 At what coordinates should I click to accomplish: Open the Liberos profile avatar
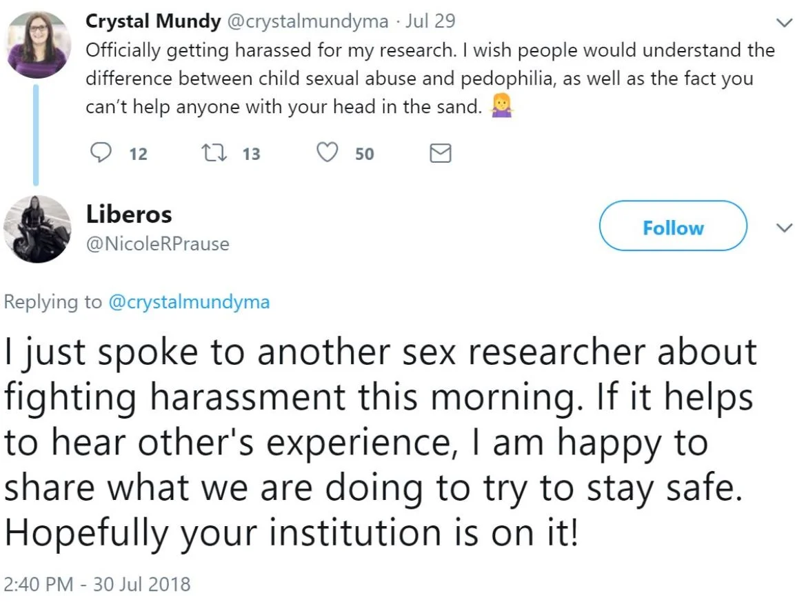[x=39, y=230]
